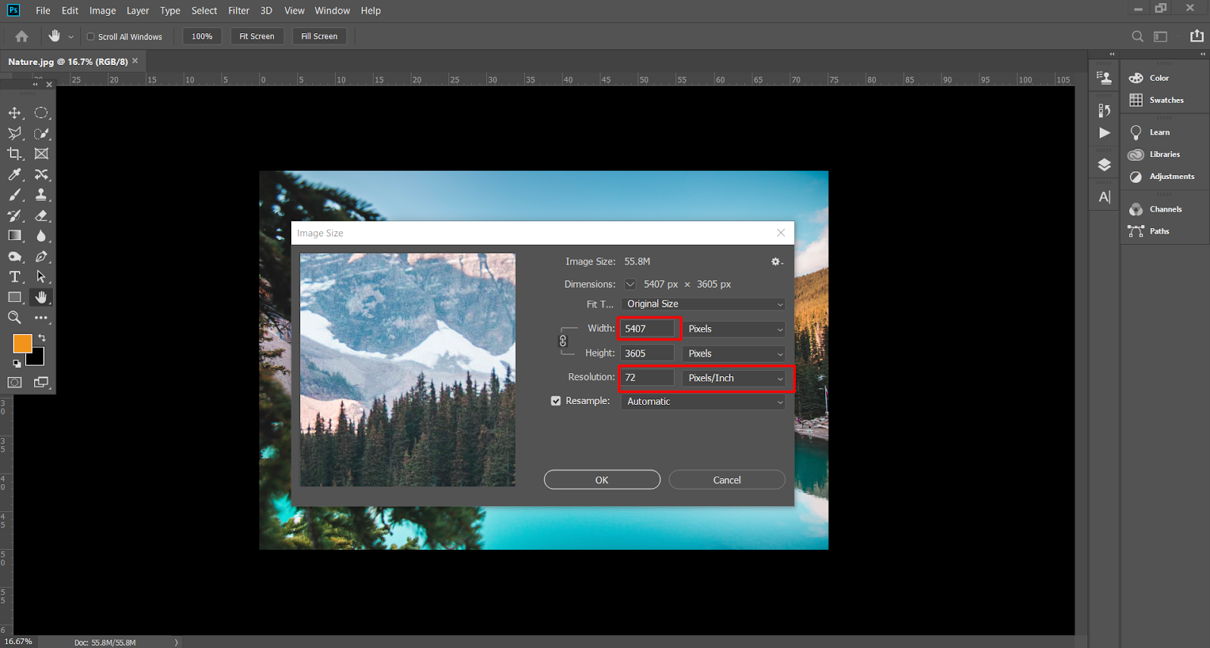This screenshot has height=648, width=1210.
Task: Click the Width input field
Action: tap(647, 329)
